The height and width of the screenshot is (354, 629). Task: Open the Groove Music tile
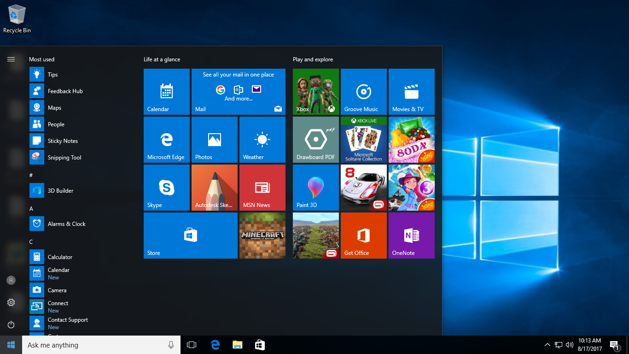364,92
